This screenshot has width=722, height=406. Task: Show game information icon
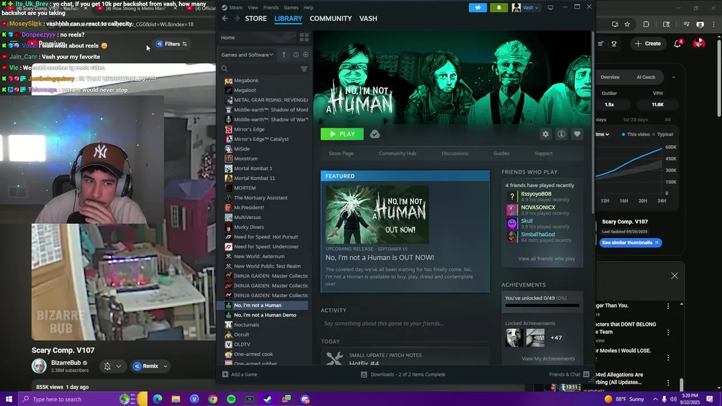561,134
